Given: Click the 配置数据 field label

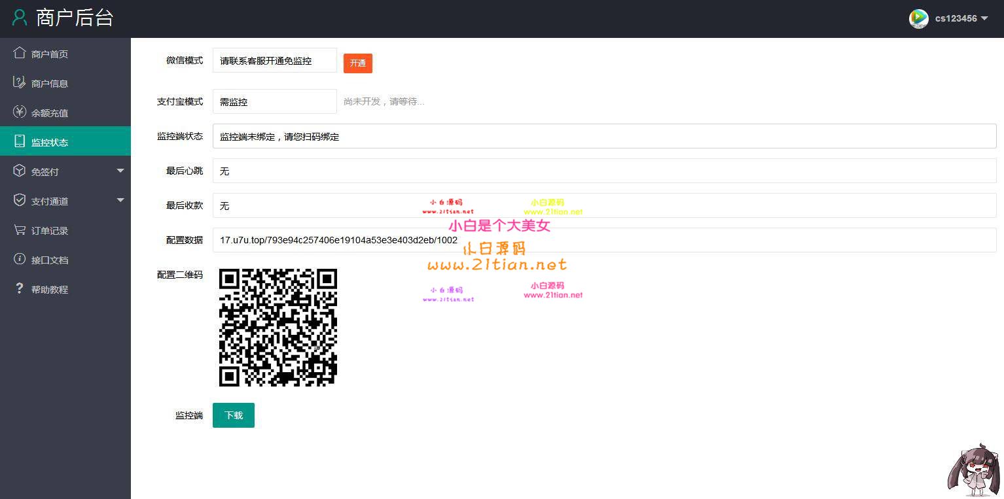Looking at the screenshot, I should point(185,240).
